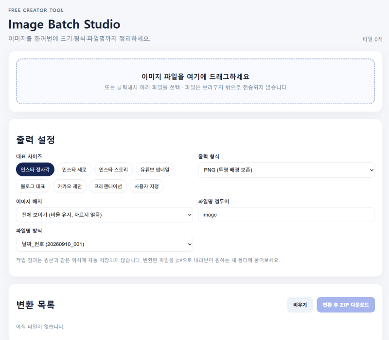Click the 대표 사이즈 label
This screenshot has height=340, width=389.
pos(29,156)
